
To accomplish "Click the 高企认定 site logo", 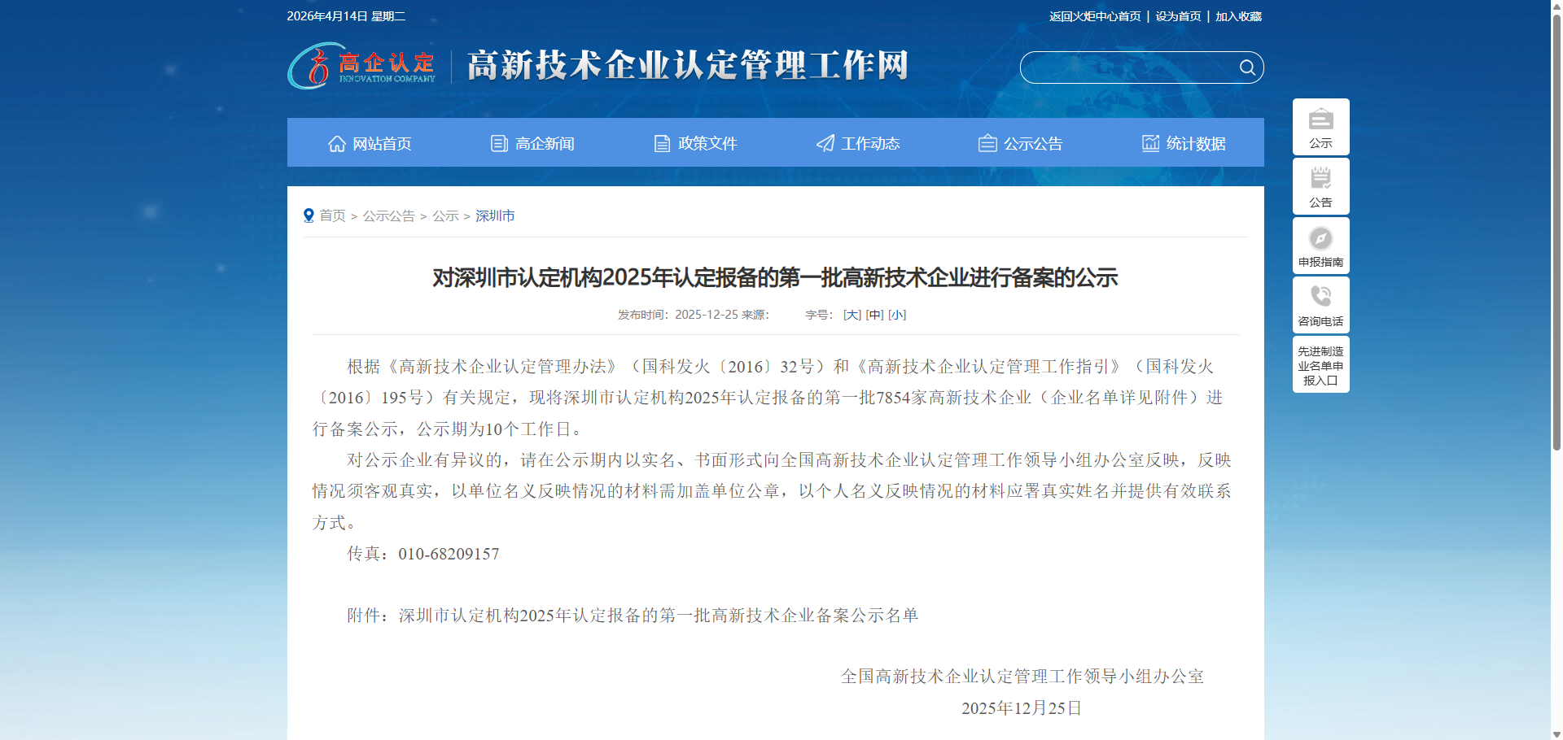I will pyautogui.click(x=362, y=67).
